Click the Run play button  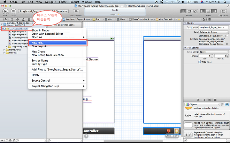click(5, 11)
